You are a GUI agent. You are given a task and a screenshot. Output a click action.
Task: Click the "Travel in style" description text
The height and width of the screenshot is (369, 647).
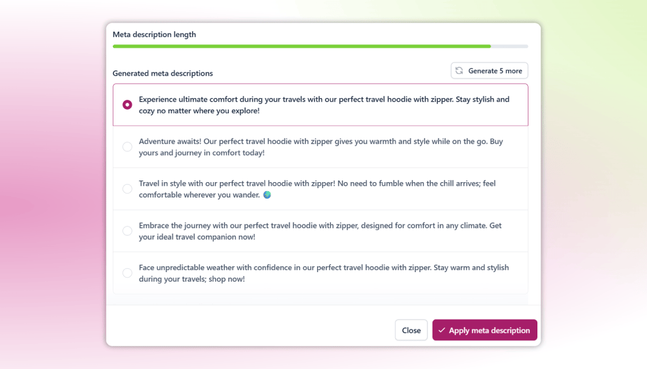317,189
